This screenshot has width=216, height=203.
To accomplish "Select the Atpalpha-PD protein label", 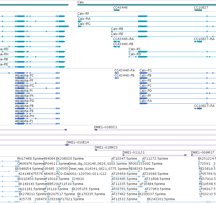I will [24, 101].
